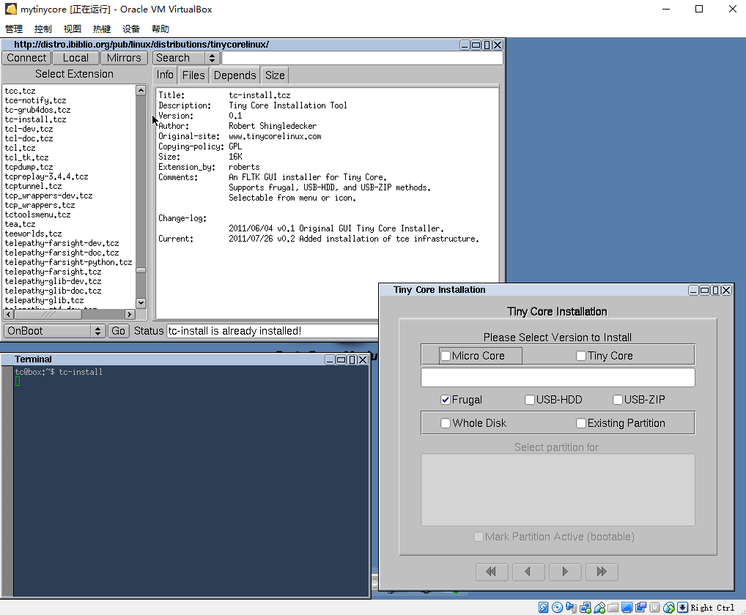The width and height of the screenshot is (746, 615).
Task: Open the 设备 menu in VirtualBox
Action: 130,29
